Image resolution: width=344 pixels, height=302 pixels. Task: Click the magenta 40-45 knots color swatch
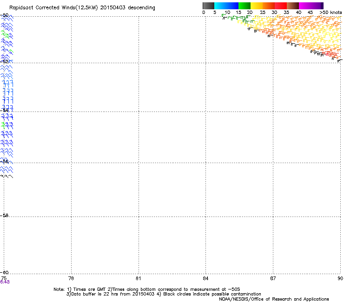305,6
